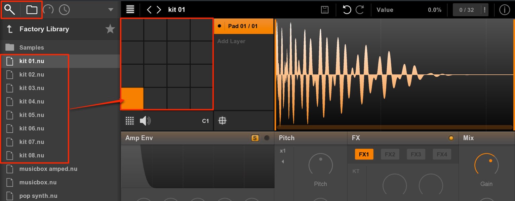Select kit 05.nu file
The image size is (515, 201).
click(x=60, y=115)
